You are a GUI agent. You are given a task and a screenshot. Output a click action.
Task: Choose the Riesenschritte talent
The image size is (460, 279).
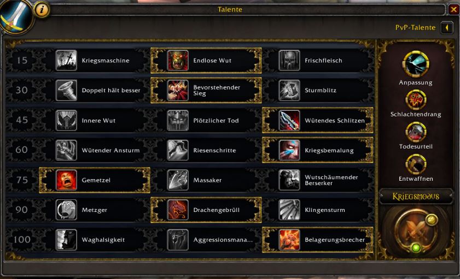[206, 150]
